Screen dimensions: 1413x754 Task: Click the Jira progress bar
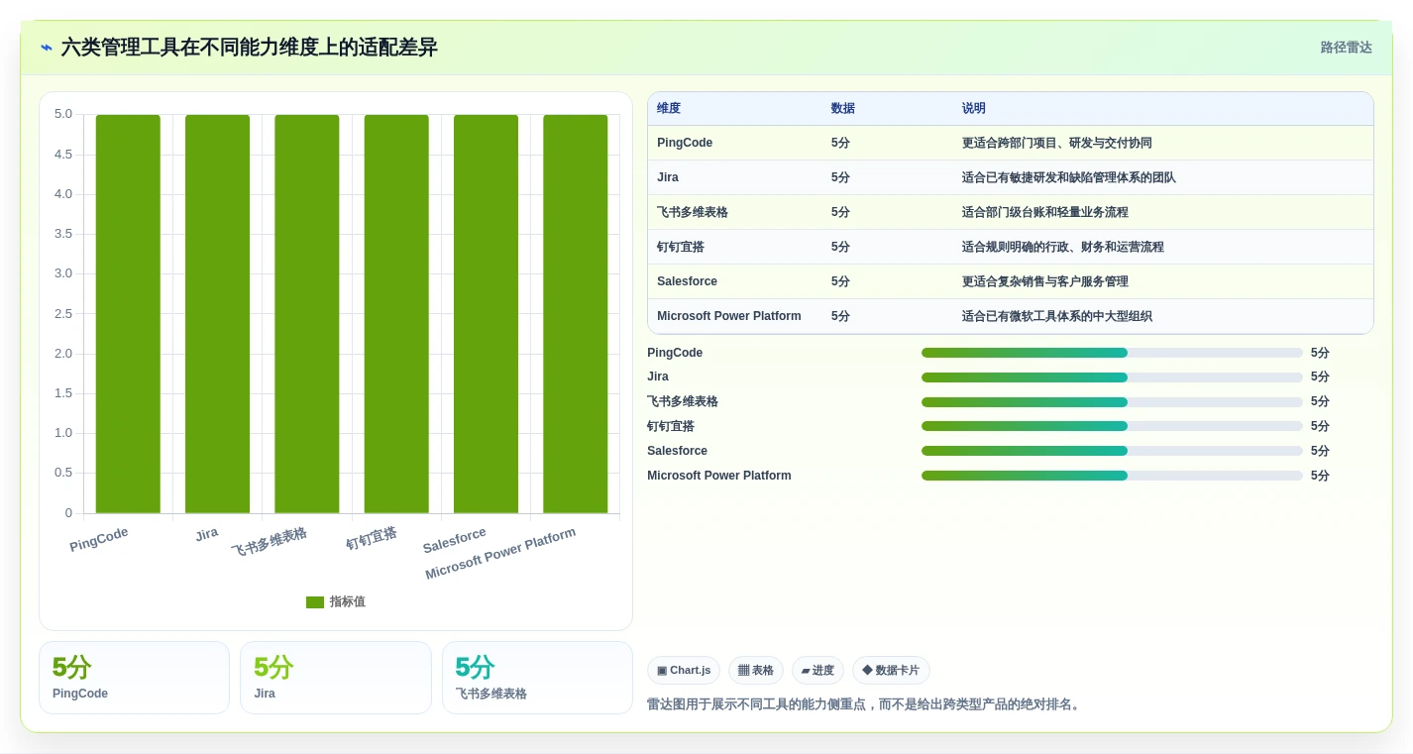(1112, 377)
